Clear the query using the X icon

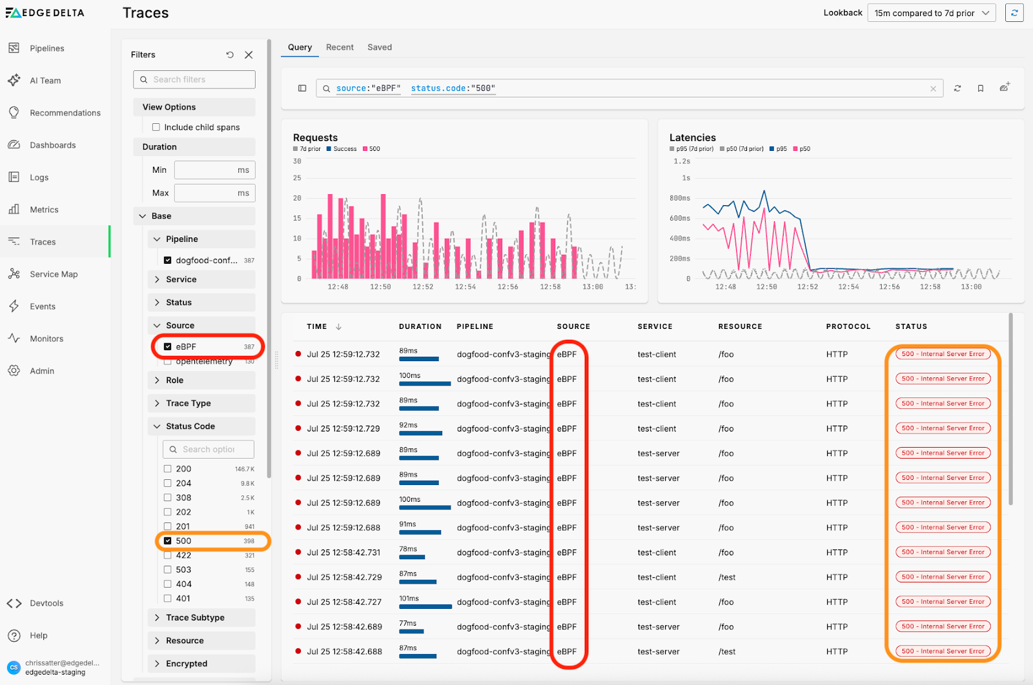point(933,89)
